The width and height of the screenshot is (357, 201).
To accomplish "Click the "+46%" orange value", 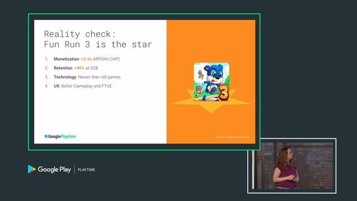I will (79, 68).
